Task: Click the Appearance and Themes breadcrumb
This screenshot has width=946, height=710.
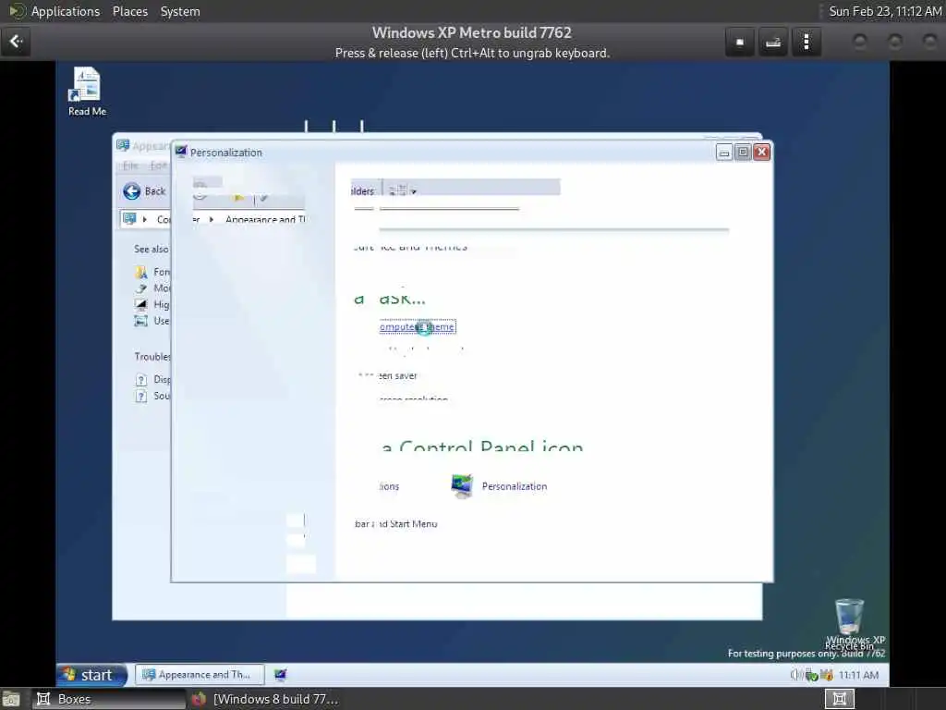Action: point(265,219)
